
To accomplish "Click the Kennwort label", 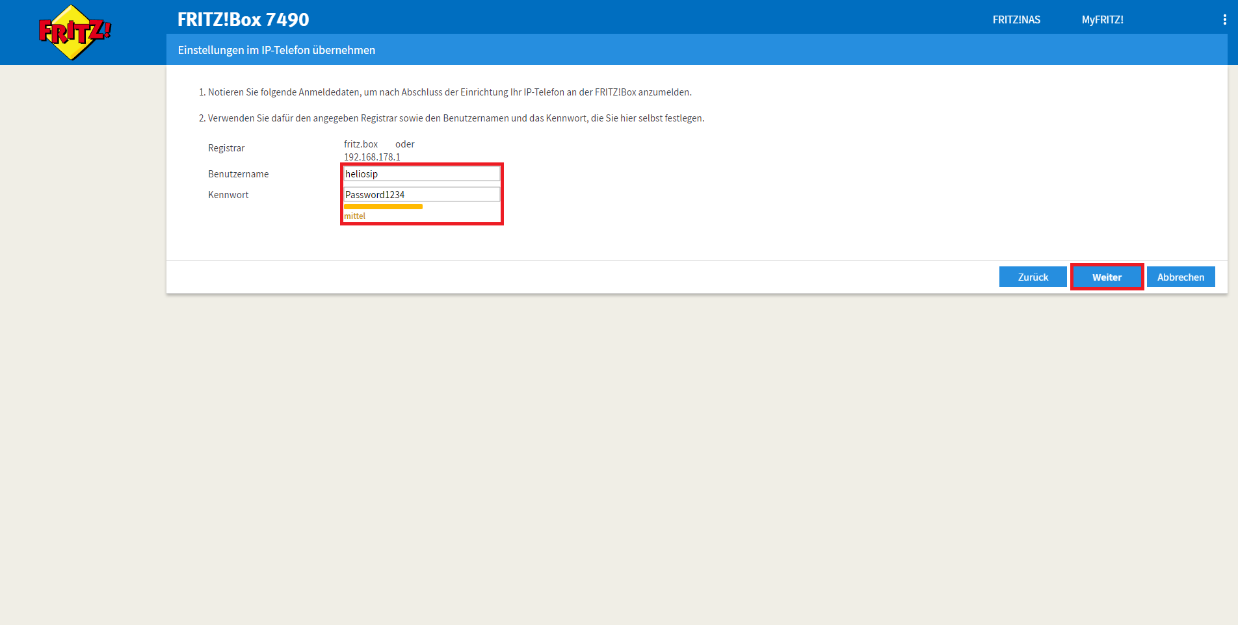I will point(228,195).
